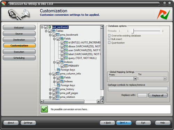This screenshot has width=174, height=130.
Task: Click the Tables folder icon
Action: (x=54, y=31)
